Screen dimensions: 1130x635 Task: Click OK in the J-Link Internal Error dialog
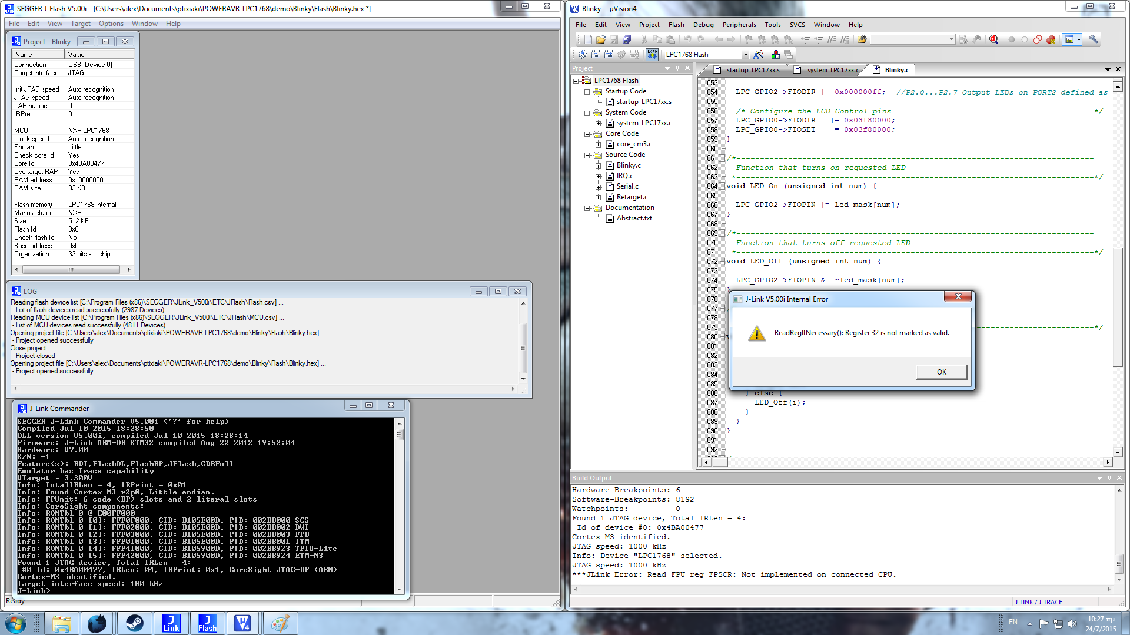coord(940,372)
